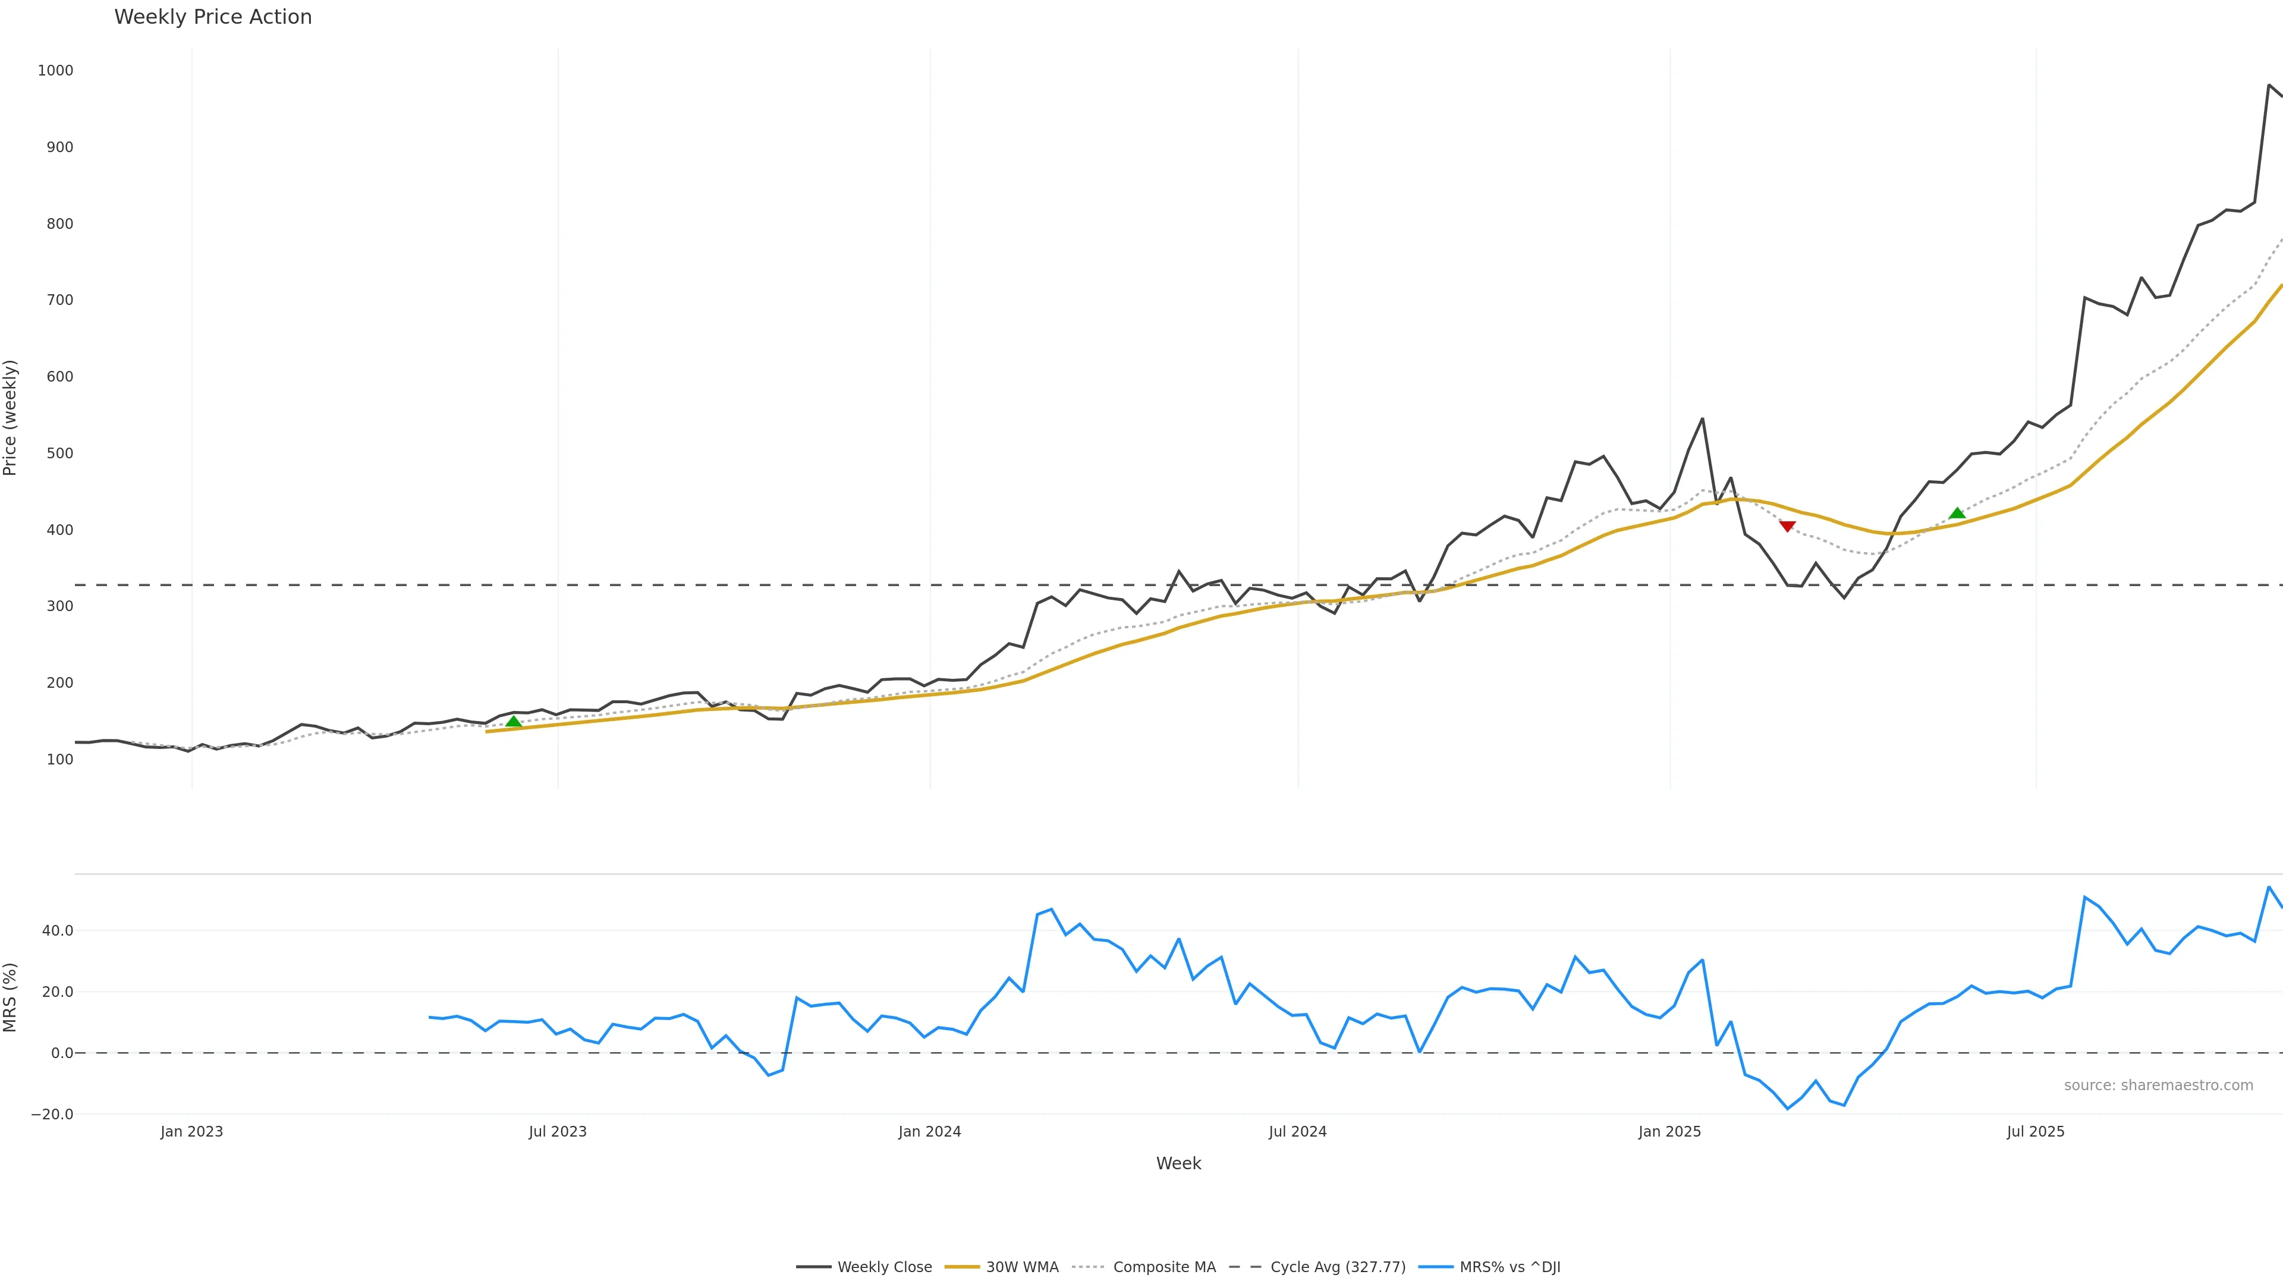Toggle the Cycle Avg (327.77) legend text
Image resolution: width=2283 pixels, height=1284 pixels.
pos(1337,1267)
